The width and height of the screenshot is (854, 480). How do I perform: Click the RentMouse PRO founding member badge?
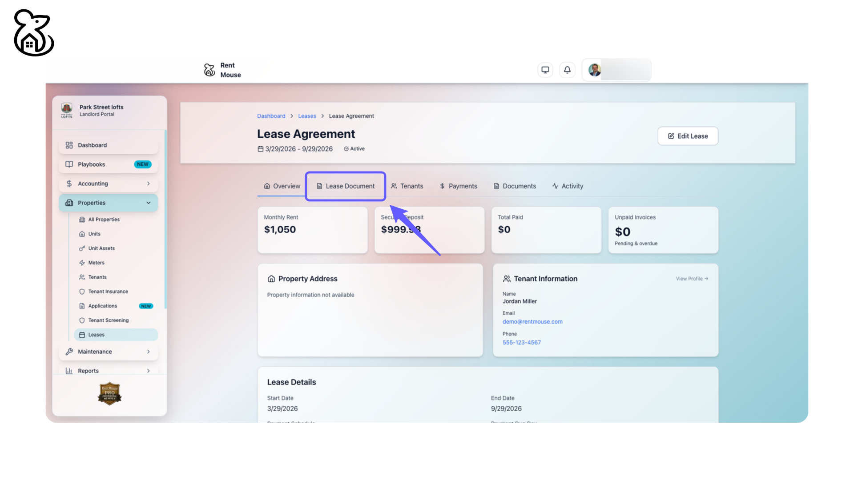click(x=109, y=393)
